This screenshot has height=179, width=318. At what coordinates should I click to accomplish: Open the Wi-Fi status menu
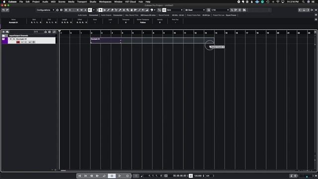tap(278, 1)
